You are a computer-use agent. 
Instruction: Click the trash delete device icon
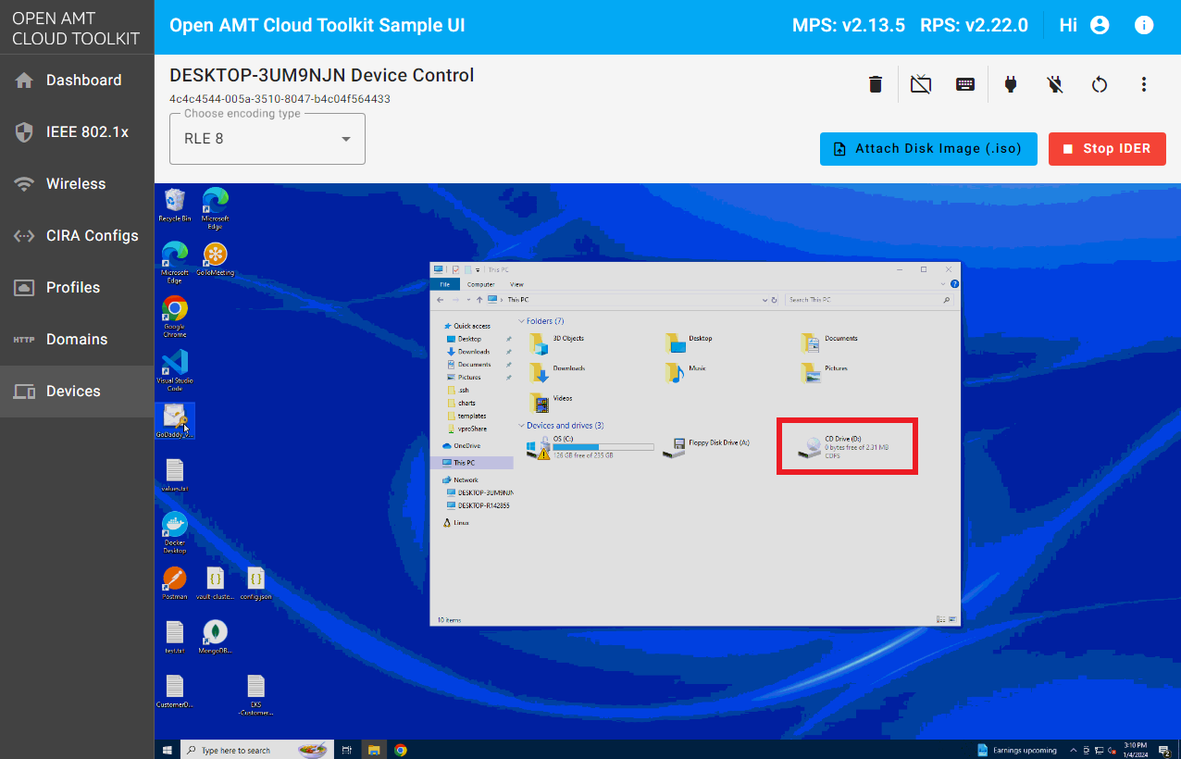click(x=876, y=84)
